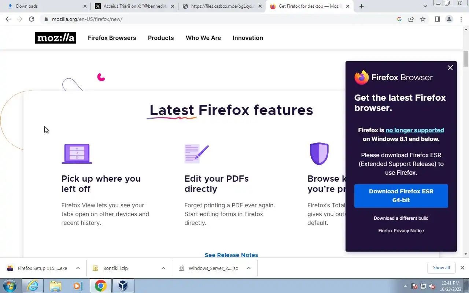Click the Mozilla logo
This screenshot has height=293, width=469.
[56, 38]
